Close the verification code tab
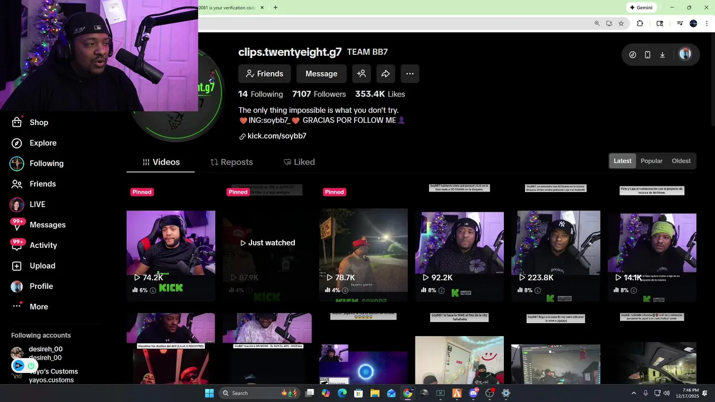The height and width of the screenshot is (402, 715). point(262,8)
